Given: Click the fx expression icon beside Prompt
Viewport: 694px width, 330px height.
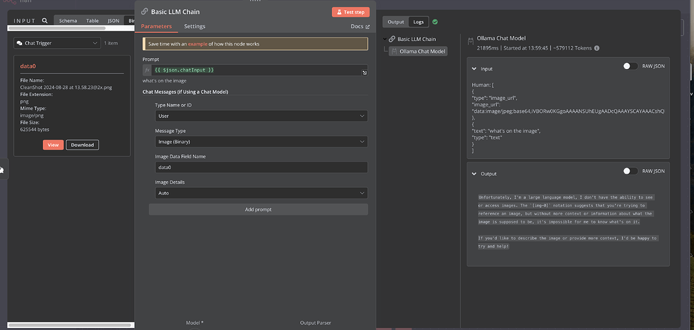Looking at the screenshot, I should click(148, 70).
